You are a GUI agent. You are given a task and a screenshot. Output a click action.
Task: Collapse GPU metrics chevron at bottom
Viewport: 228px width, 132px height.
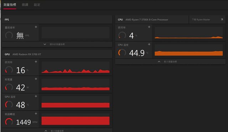[x=46, y=131]
